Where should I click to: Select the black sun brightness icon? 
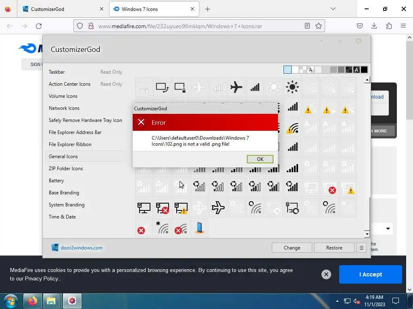pyautogui.click(x=292, y=87)
